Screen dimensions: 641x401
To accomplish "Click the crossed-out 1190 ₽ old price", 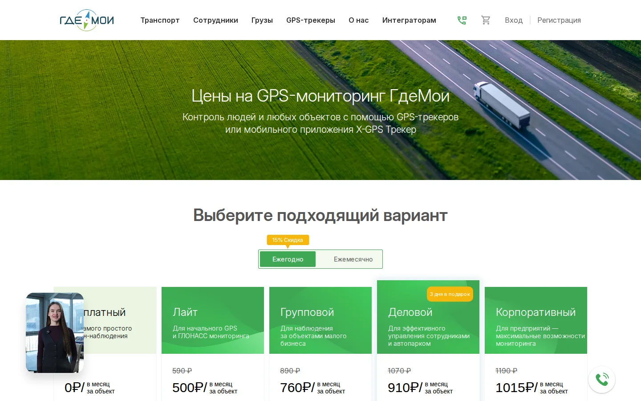I will [x=506, y=371].
